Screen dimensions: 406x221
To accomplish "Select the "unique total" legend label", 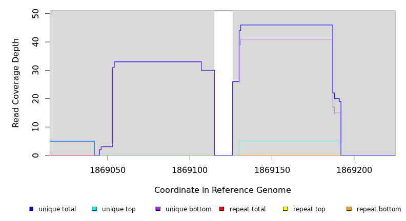I will 57,209.
